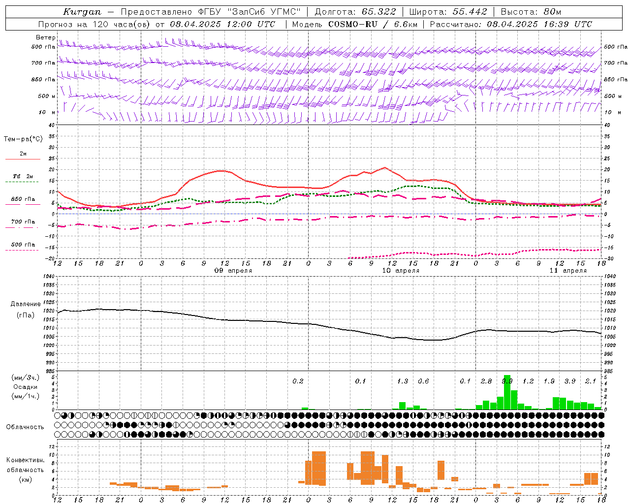630x504 pixels.
Task: Click the precipitation amount "0.6"
Action: click(423, 381)
